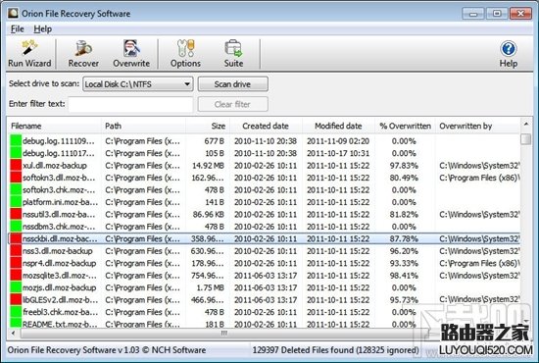Image resolution: width=539 pixels, height=363 pixels.
Task: Click the Orion app icon in title bar
Action: pos(13,13)
